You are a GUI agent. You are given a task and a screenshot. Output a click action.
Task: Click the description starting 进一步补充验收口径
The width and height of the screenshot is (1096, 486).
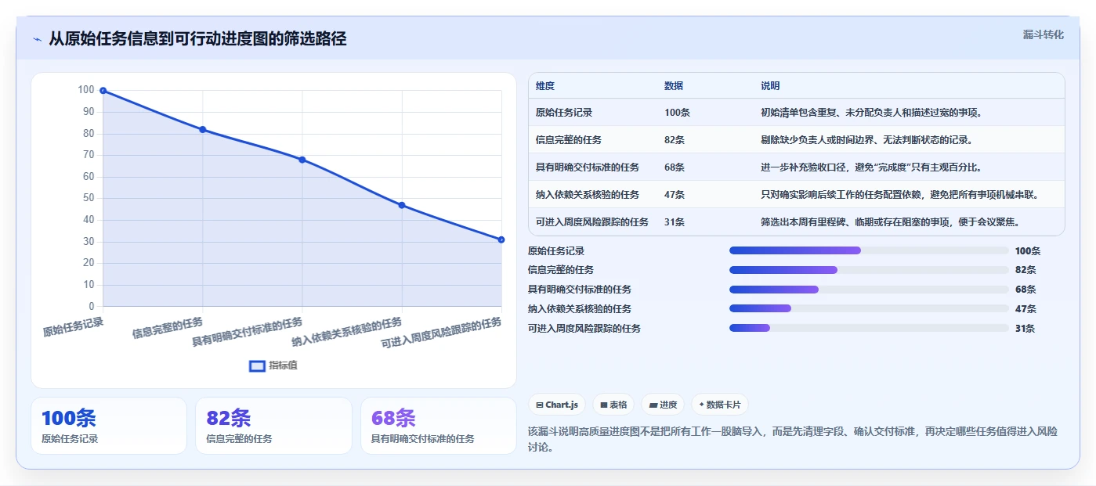coord(871,167)
